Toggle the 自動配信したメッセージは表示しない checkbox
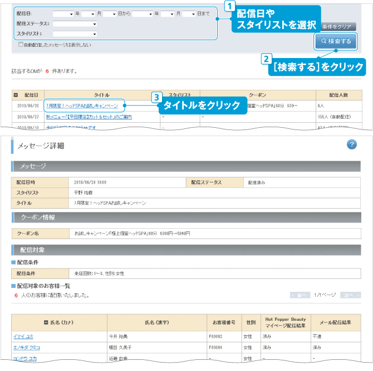The height and width of the screenshot is (371, 373). [x=21, y=44]
